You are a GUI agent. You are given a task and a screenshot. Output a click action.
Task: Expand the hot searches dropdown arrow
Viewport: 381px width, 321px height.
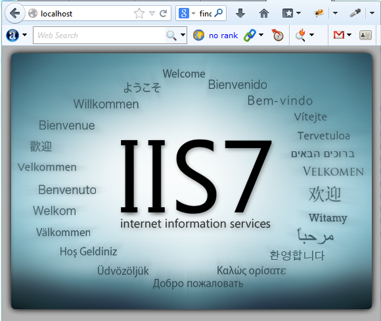pos(311,35)
